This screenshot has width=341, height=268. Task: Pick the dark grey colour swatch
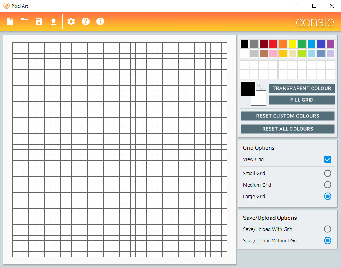click(x=254, y=44)
